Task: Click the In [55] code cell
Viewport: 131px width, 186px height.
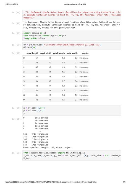Action: [x=72, y=15]
